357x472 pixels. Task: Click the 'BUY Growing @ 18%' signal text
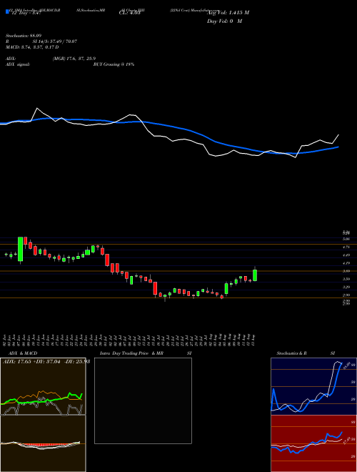coord(114,64)
